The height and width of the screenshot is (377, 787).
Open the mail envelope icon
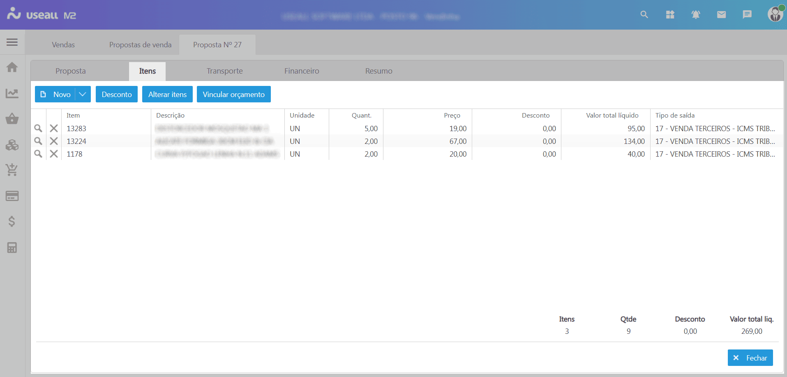click(x=721, y=15)
